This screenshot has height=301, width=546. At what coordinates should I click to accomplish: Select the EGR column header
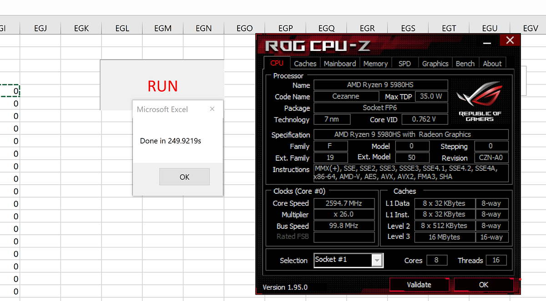(x=367, y=28)
